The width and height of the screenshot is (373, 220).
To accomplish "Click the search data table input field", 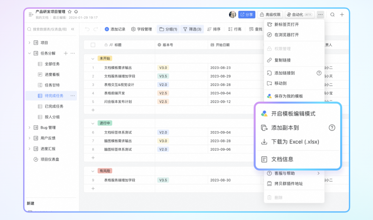I will point(49,29).
